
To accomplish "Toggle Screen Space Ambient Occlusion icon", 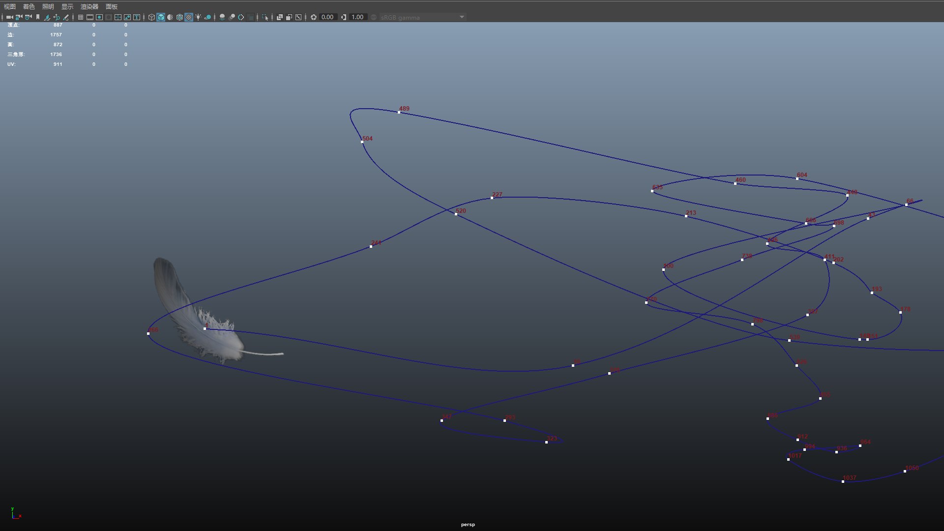I will click(x=222, y=17).
